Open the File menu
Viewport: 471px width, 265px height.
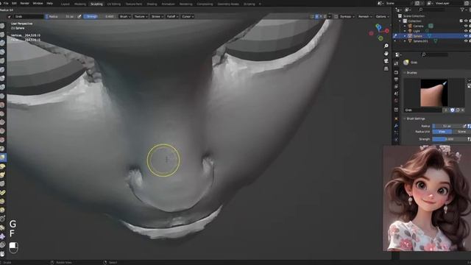click(x=6, y=3)
